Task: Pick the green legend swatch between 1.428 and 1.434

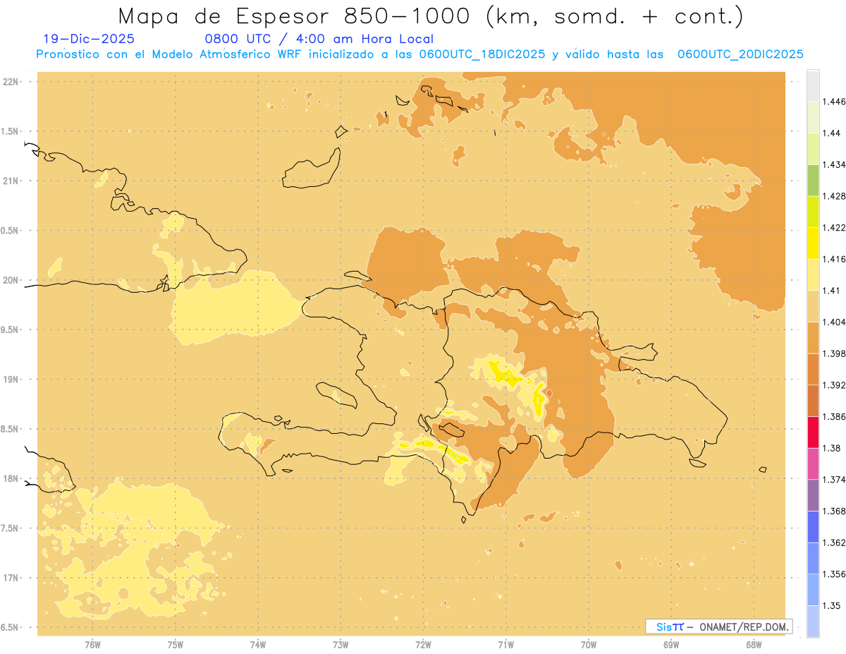Action: pyautogui.click(x=813, y=180)
